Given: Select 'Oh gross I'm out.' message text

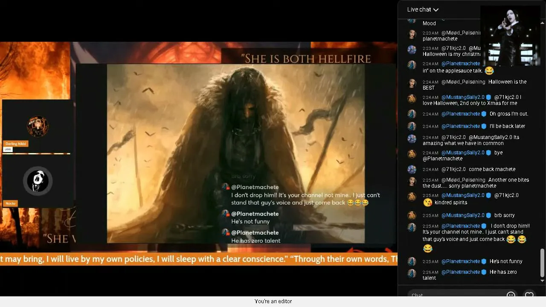Looking at the screenshot, I should point(509,114).
